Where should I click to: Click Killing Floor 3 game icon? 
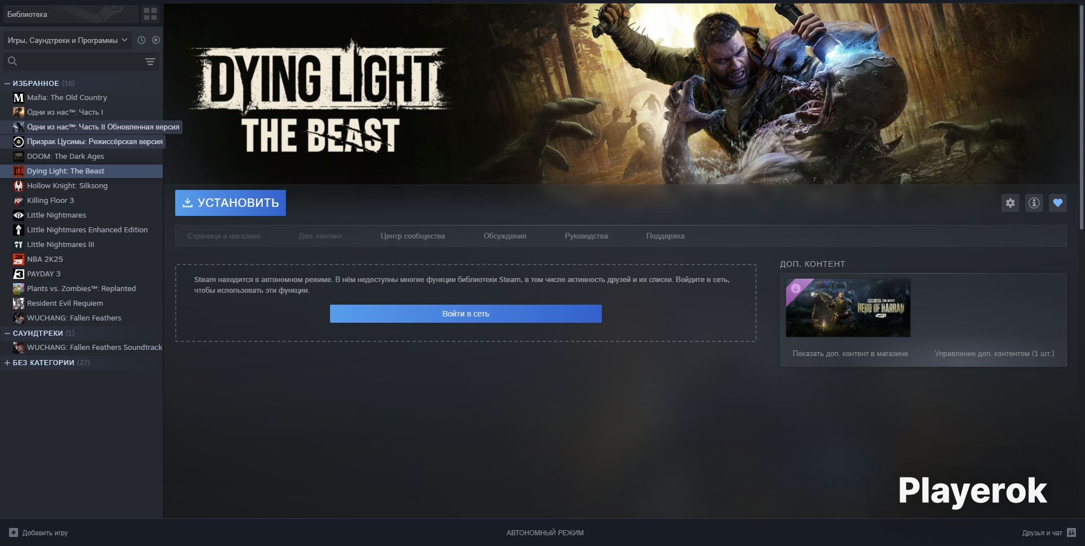(x=19, y=201)
